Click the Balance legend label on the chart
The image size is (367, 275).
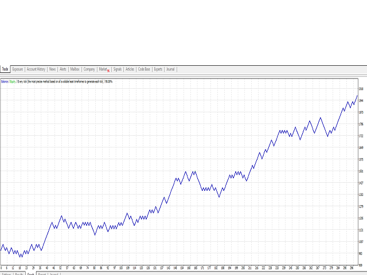coord(5,82)
